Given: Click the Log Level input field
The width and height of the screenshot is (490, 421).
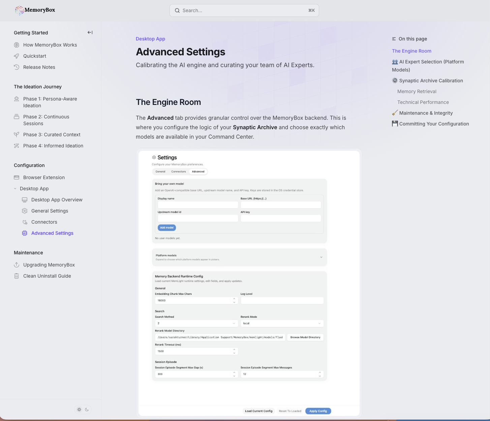Looking at the screenshot, I should coord(282,300).
